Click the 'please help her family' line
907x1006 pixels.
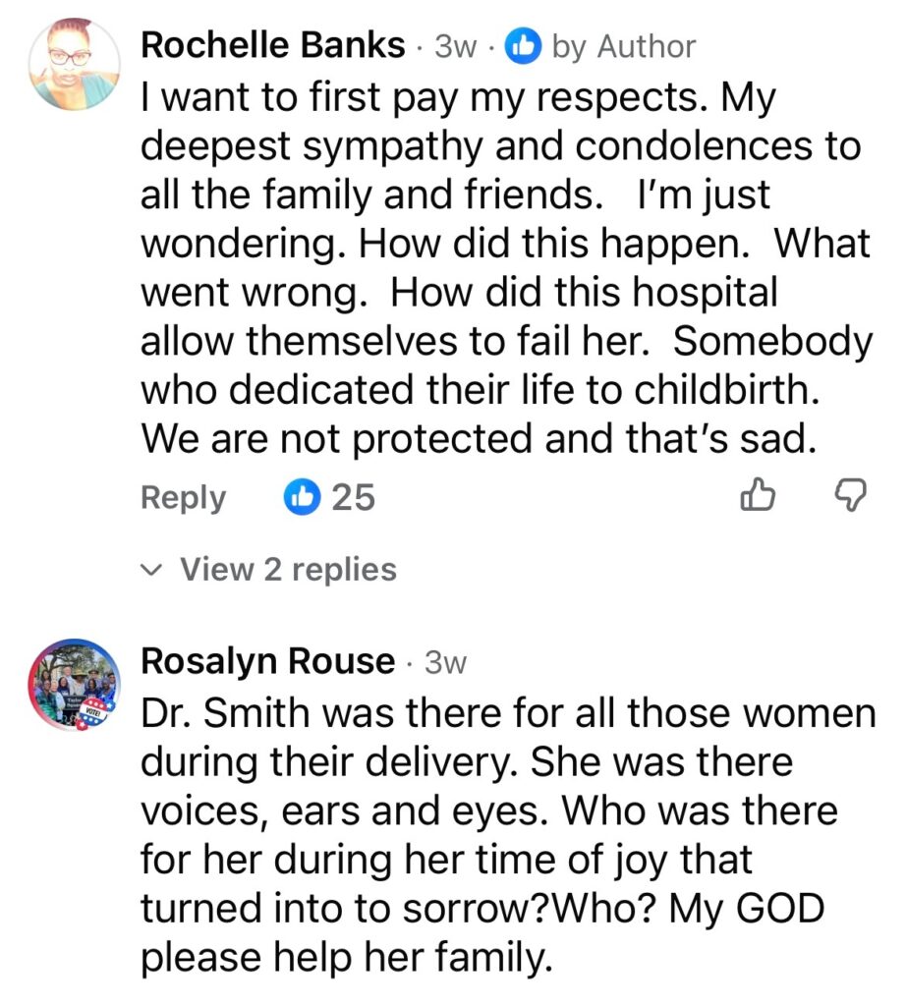[342, 958]
